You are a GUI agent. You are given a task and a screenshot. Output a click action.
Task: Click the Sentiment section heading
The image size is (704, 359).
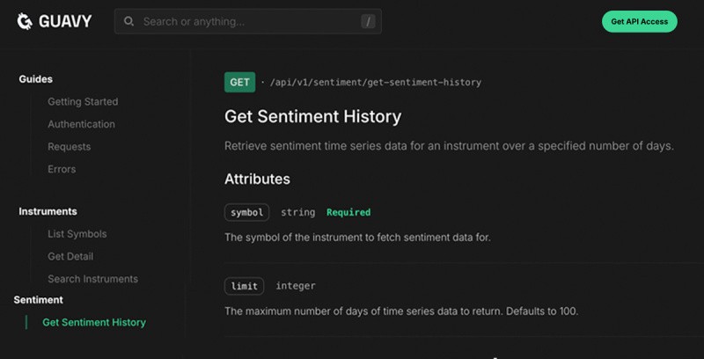click(x=39, y=300)
